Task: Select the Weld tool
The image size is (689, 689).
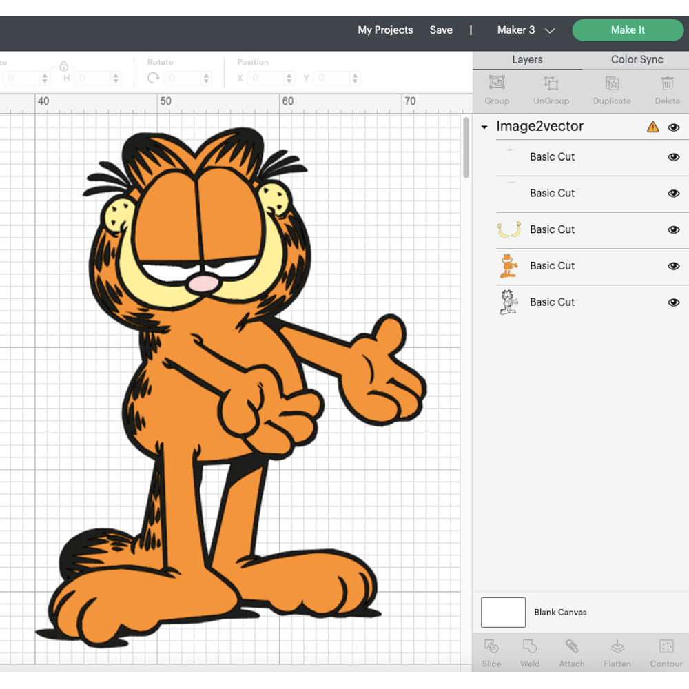Action: click(x=530, y=651)
